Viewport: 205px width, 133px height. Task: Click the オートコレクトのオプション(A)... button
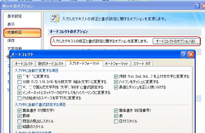click(x=176, y=41)
